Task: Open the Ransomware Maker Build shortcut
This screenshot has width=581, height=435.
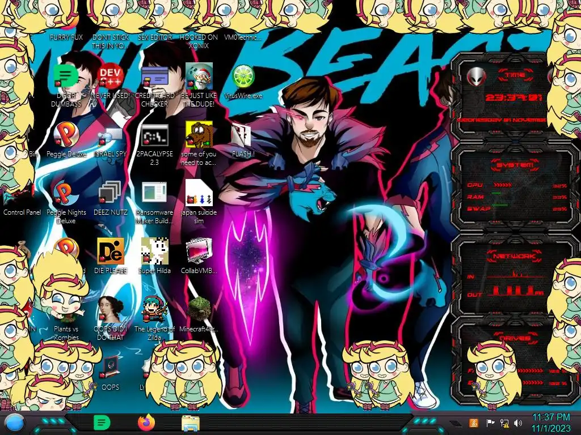Action: [154, 193]
